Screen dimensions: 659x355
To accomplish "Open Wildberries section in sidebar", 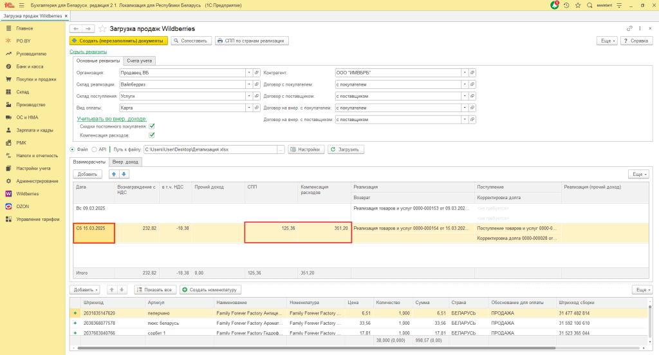I will 27,194.
